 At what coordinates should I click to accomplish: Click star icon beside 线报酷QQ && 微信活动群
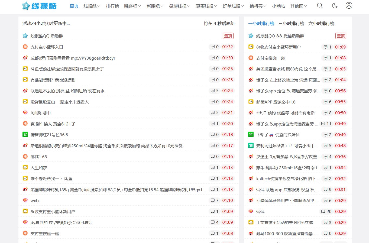(x=251, y=36)
